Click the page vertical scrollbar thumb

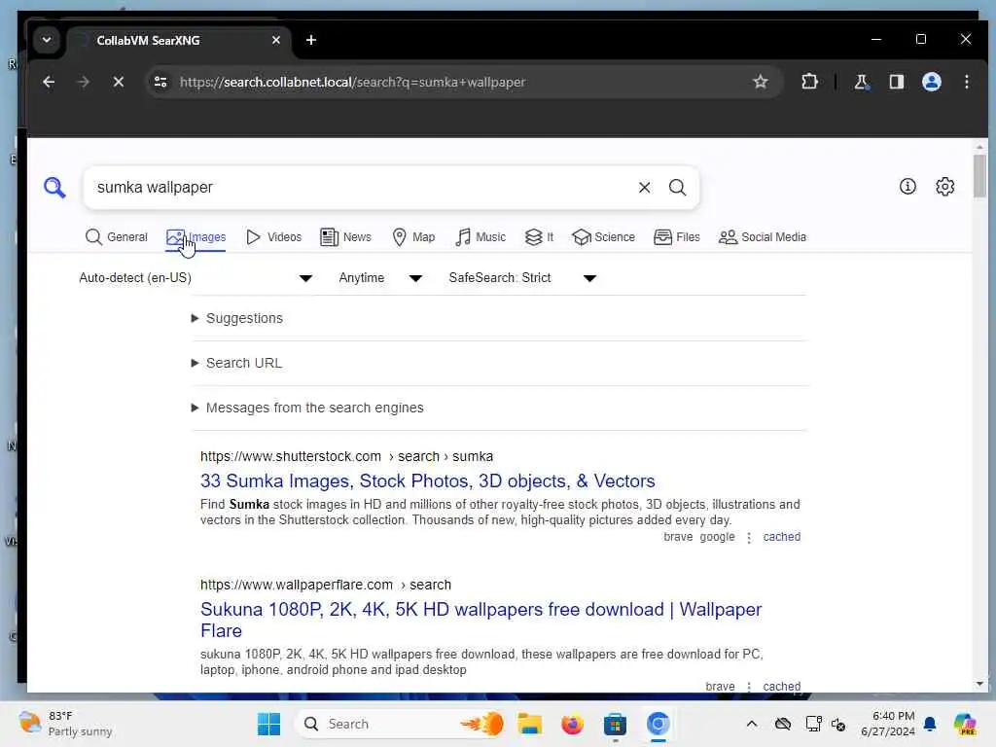[x=979, y=176]
